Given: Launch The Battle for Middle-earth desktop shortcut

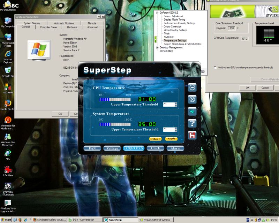Looking at the screenshot, I should pos(8,123).
